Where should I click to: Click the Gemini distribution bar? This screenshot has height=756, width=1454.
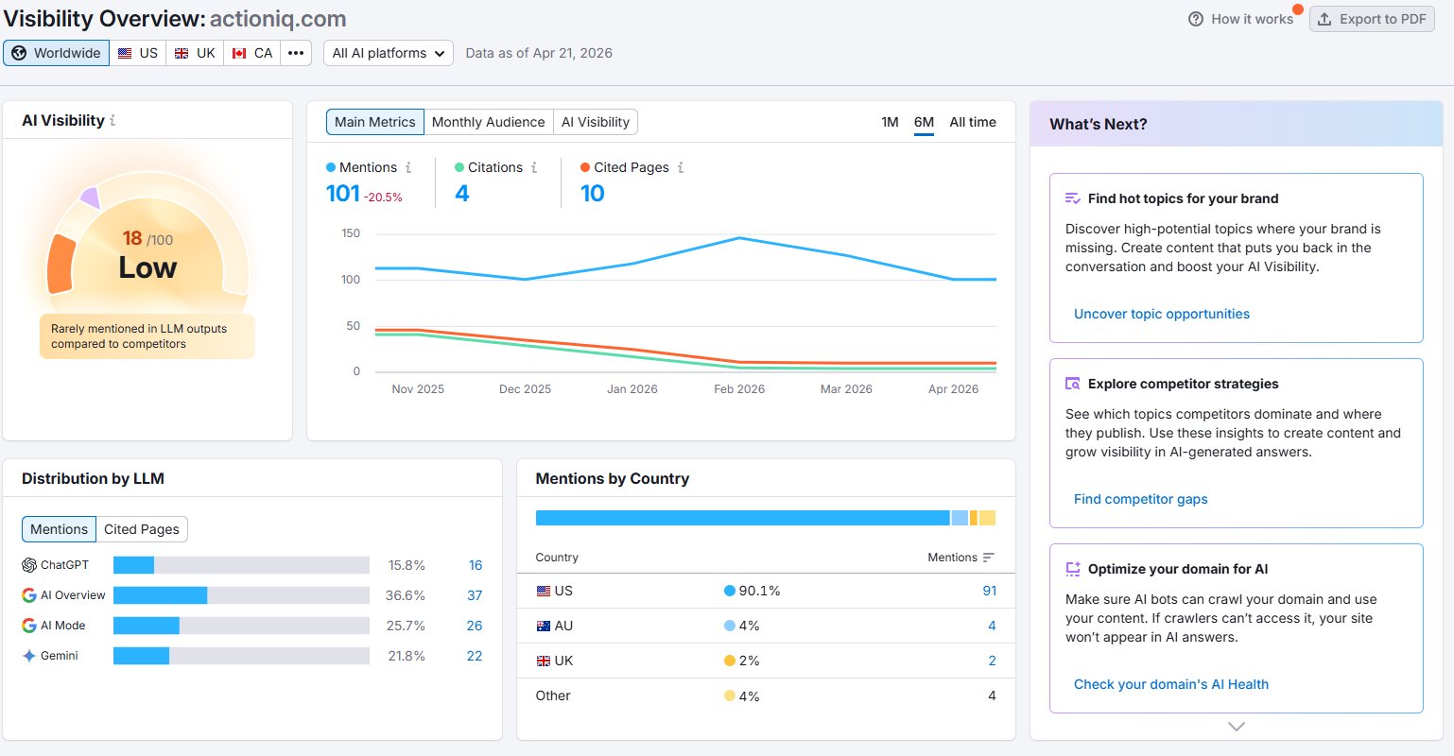point(241,656)
